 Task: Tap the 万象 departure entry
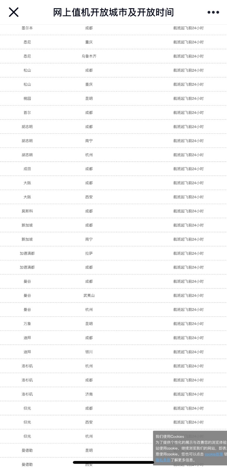[27, 324]
